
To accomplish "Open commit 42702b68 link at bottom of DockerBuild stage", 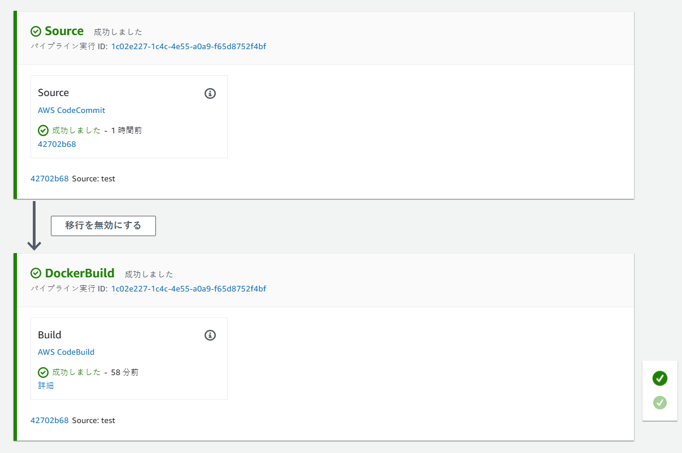I will (x=50, y=420).
